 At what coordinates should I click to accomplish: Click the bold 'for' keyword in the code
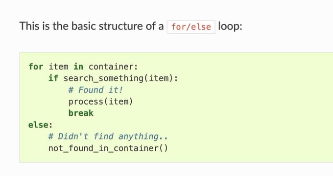click(36, 66)
